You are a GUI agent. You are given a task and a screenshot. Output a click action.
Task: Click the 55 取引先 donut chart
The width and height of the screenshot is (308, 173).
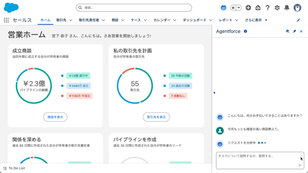point(135,86)
